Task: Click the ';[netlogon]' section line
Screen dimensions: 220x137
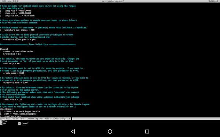Action: pyautogui.click(x=6, y=109)
